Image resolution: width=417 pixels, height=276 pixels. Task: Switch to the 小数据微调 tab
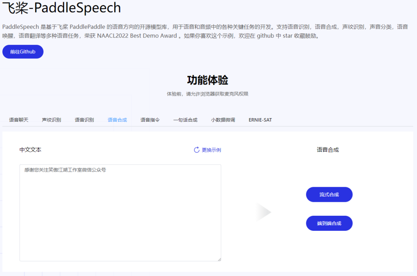pyautogui.click(x=223, y=120)
